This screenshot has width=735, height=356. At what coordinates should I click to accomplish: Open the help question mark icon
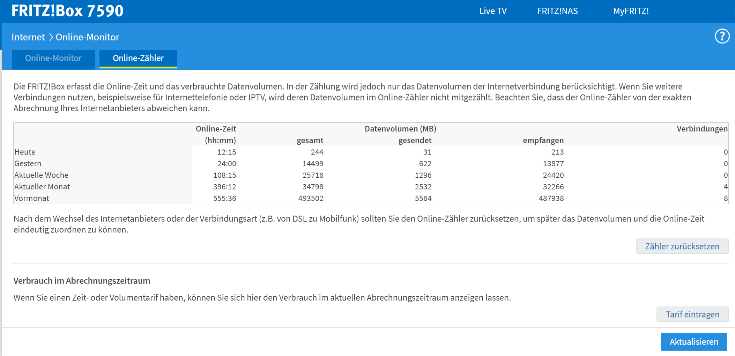722,36
